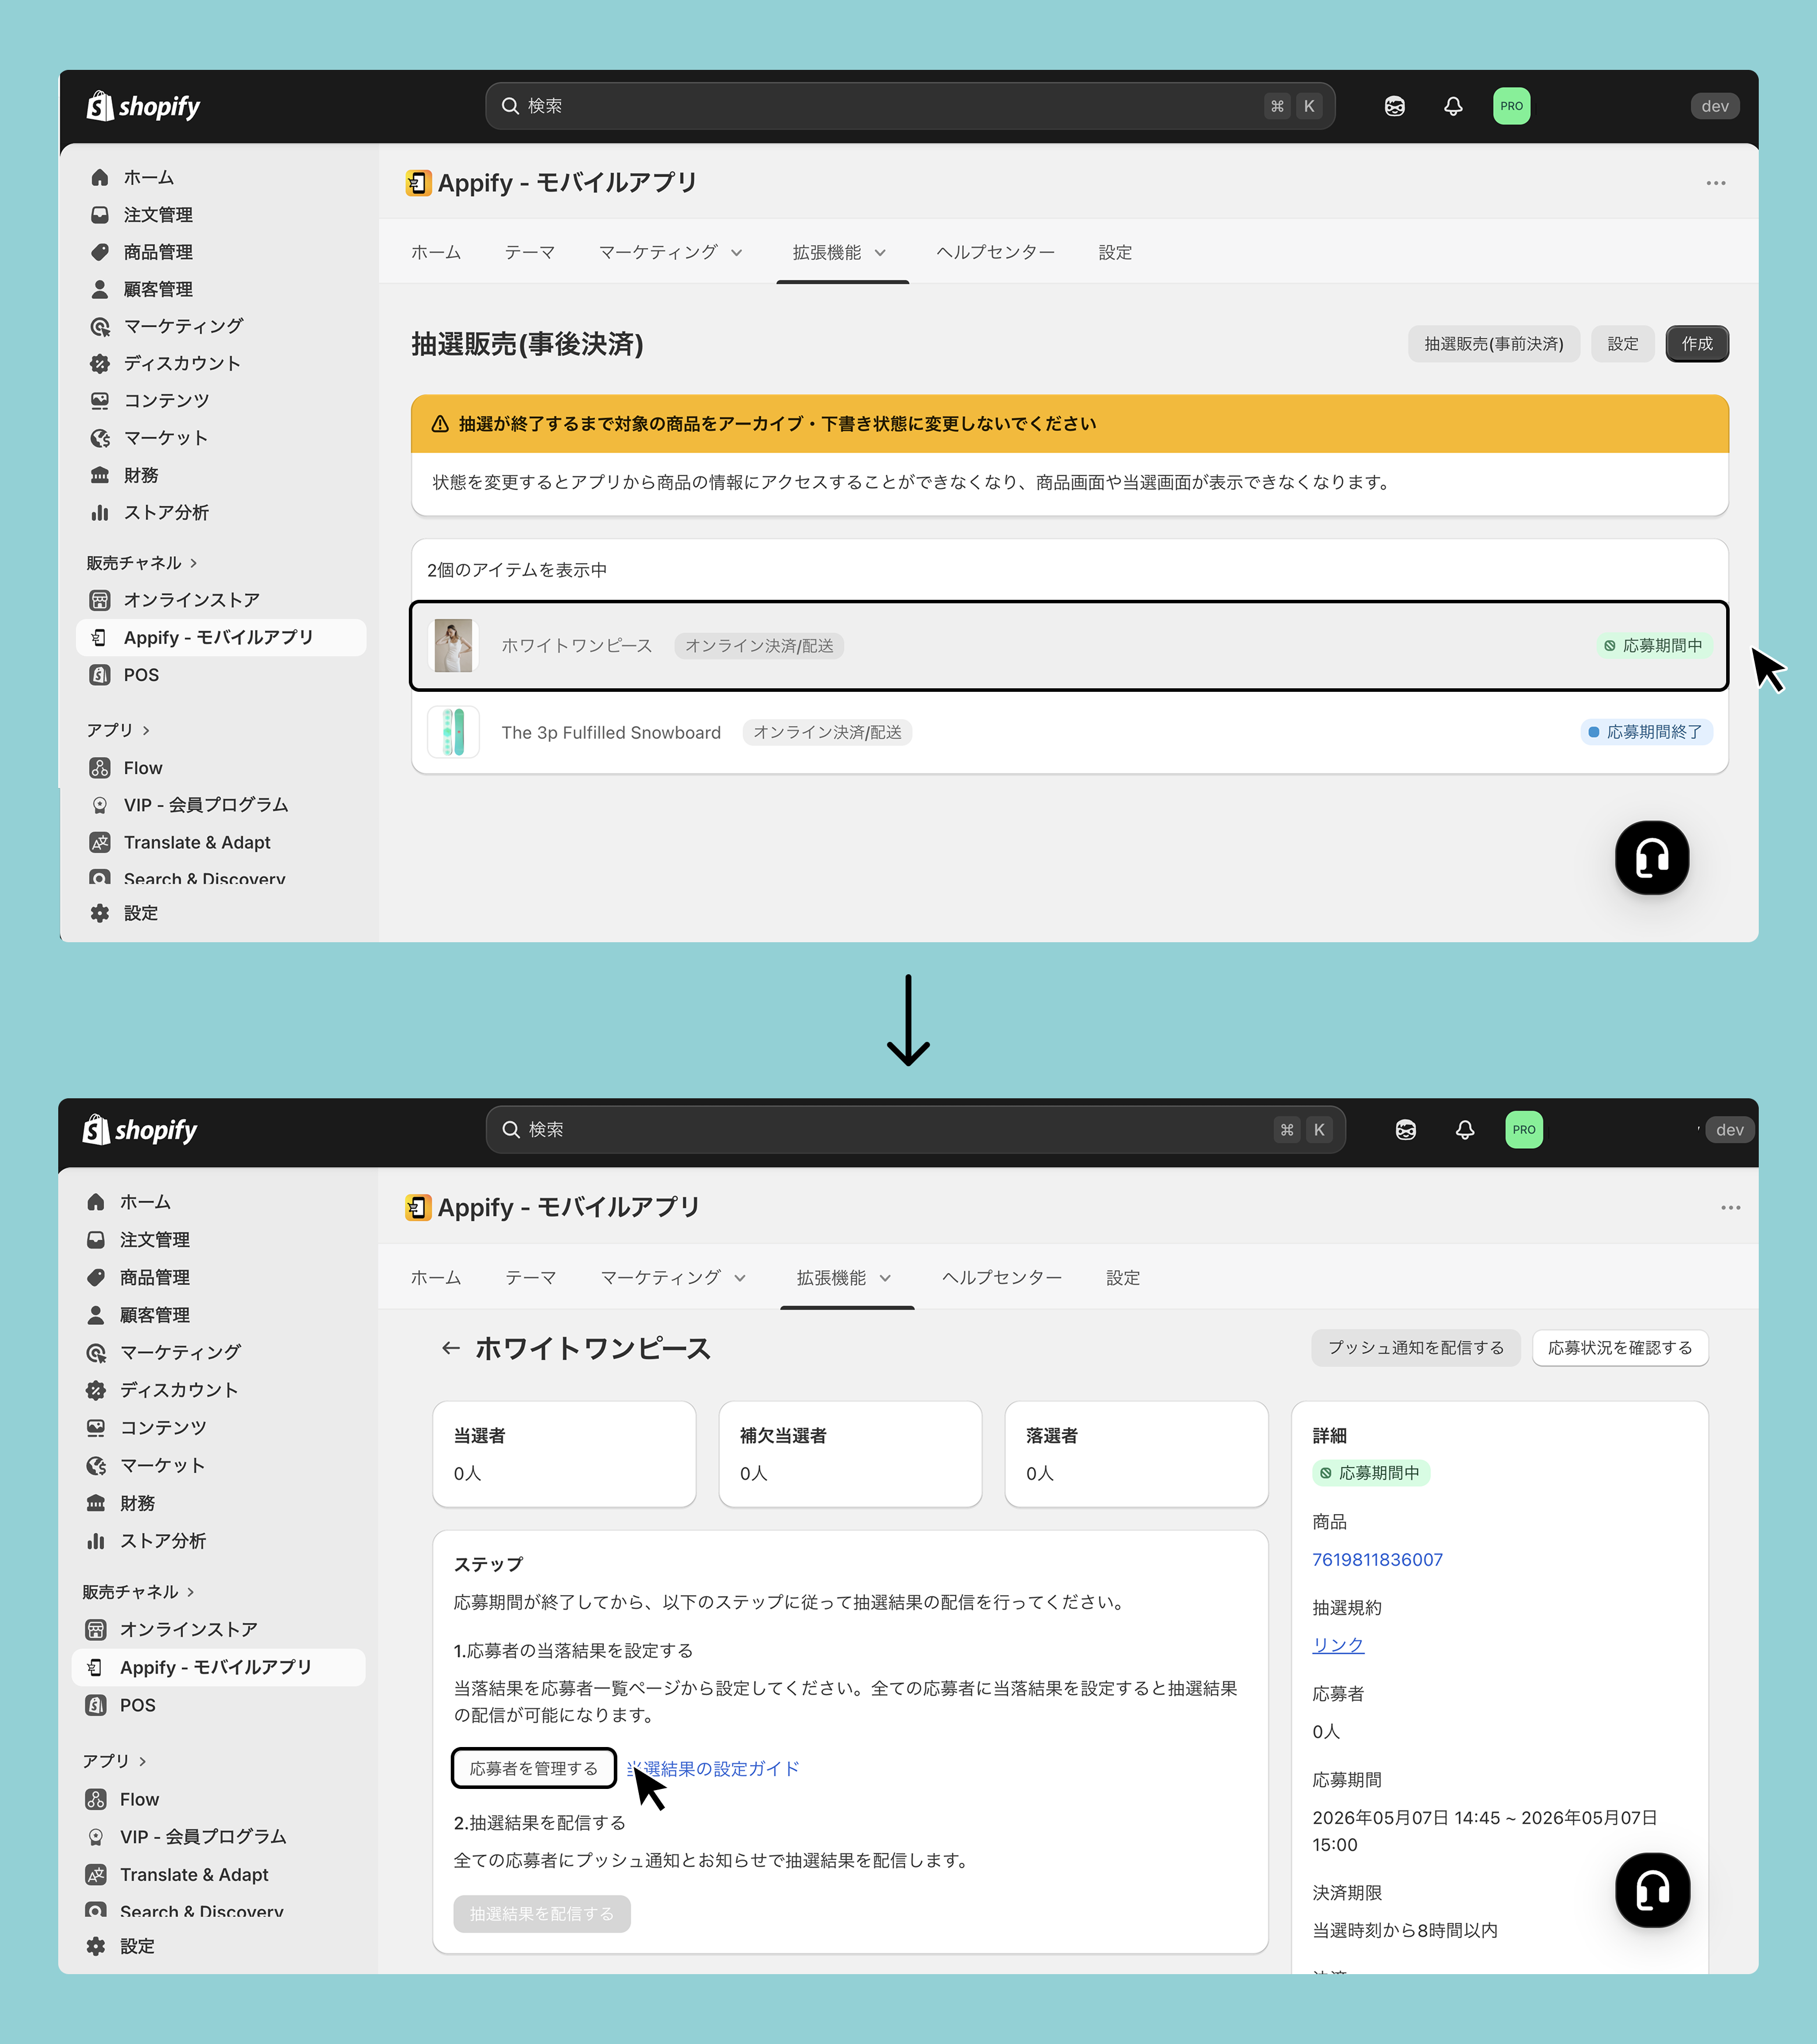Expand the 販売チャネル section in top sidebar
The image size is (1817, 2044).
coord(142,563)
